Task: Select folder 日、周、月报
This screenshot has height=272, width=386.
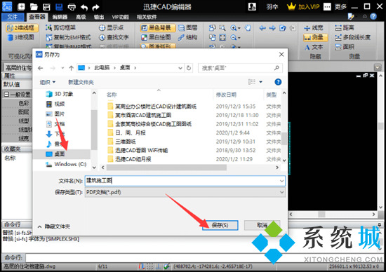Action: click(126, 132)
